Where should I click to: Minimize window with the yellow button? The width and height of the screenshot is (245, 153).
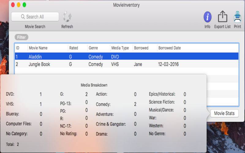(19, 5)
